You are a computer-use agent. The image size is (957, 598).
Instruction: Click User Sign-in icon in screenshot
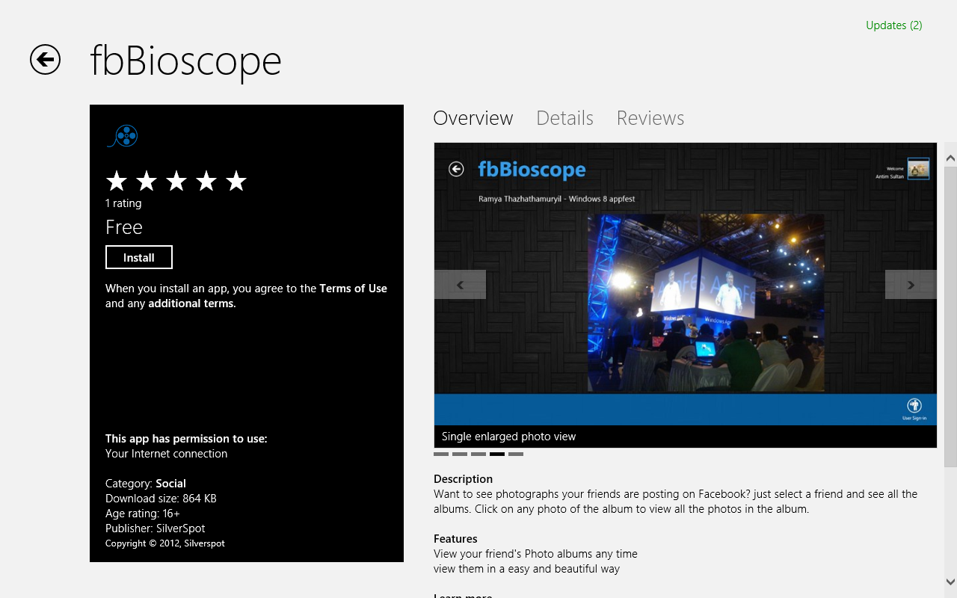(x=914, y=408)
